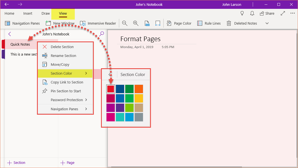
Task: Select Delete Section from context menu
Action: (x=62, y=47)
